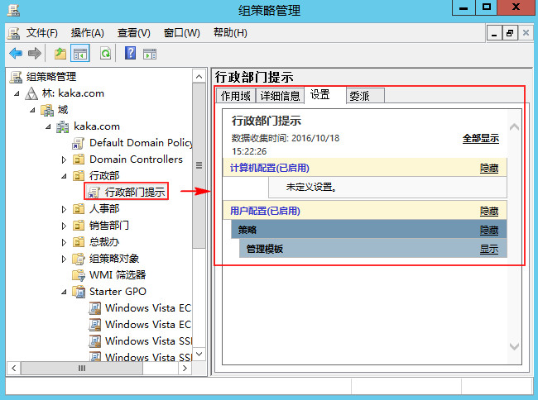Collapse the 林: kaka.com forest node
This screenshot has height=400, width=538.
(17, 93)
